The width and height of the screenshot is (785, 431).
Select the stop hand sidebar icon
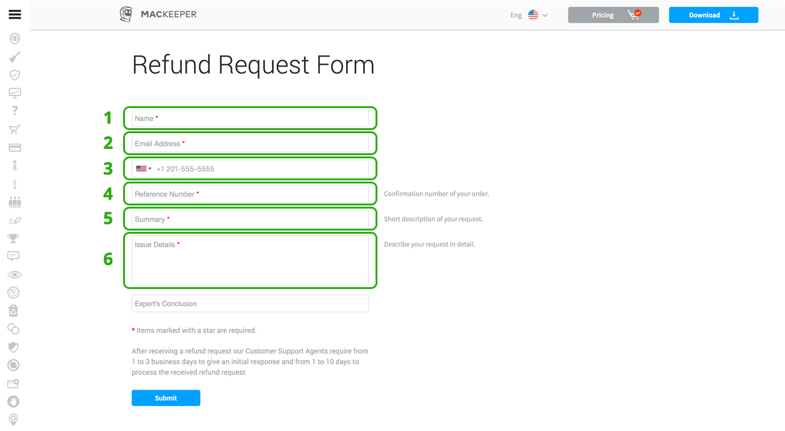point(14,401)
